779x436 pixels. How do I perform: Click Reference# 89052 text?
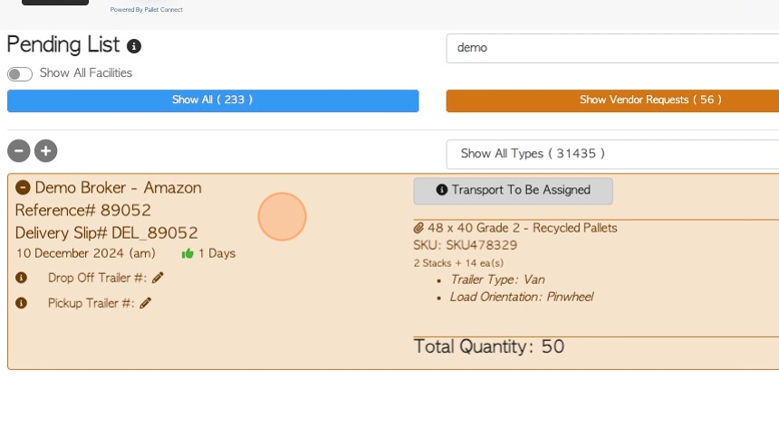point(83,211)
